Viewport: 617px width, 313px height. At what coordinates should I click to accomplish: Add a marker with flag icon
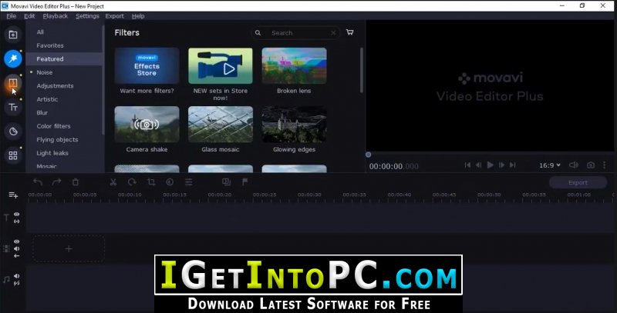coord(244,182)
